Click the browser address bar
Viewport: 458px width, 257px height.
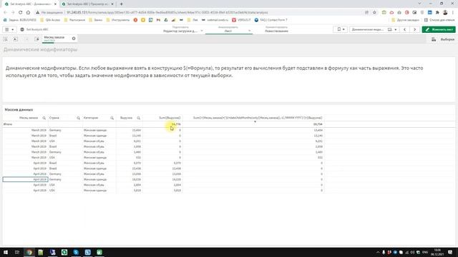(x=199, y=13)
